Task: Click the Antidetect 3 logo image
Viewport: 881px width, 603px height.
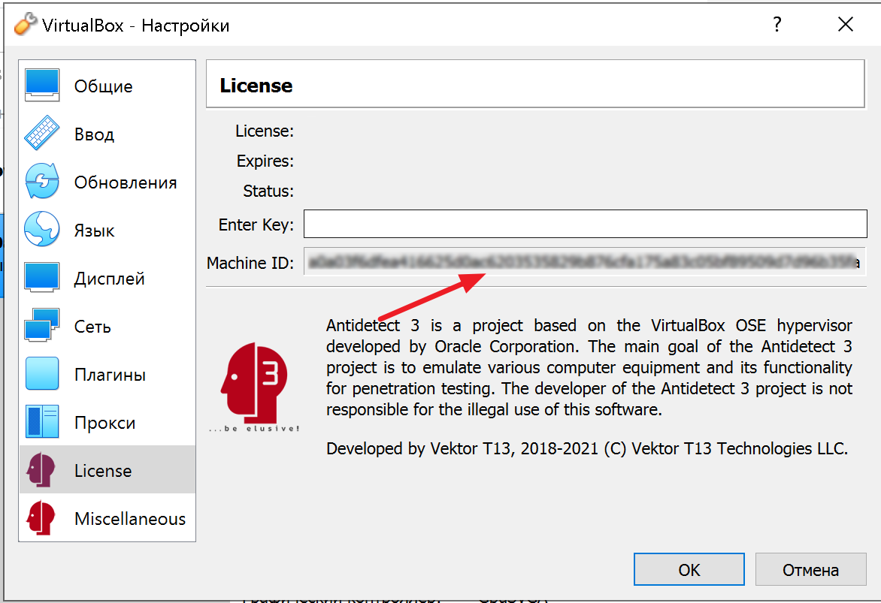Action: pyautogui.click(x=254, y=387)
